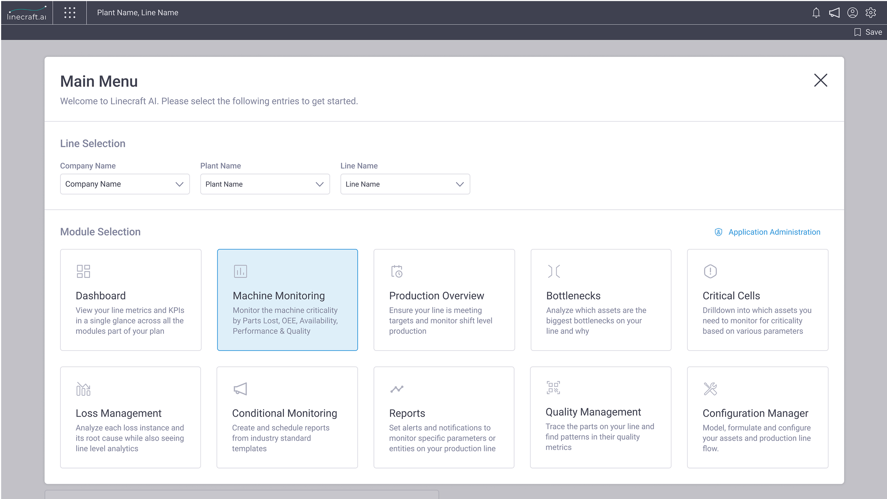Select the Critical Cells module title
This screenshot has width=887, height=499.
tap(731, 296)
